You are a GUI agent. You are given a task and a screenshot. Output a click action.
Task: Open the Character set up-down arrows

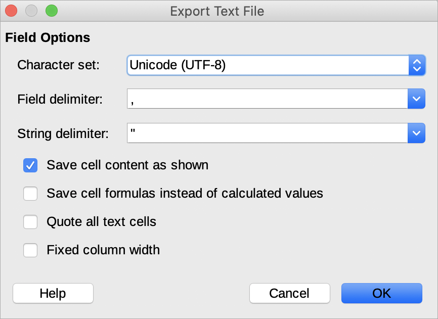click(x=417, y=65)
